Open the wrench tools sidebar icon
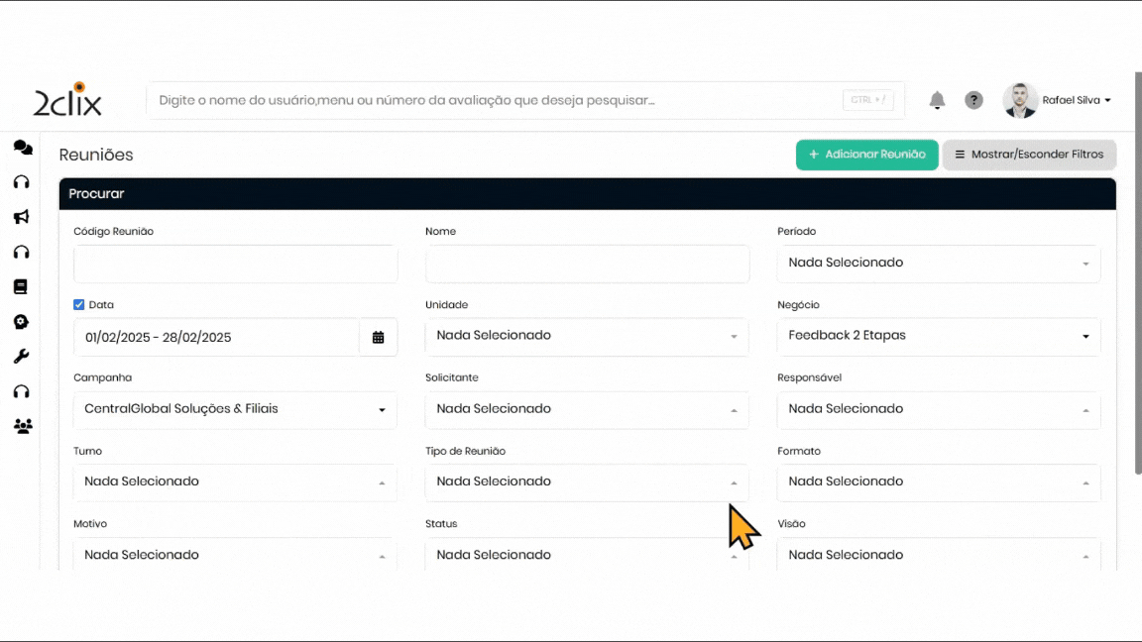Image resolution: width=1142 pixels, height=642 pixels. [x=22, y=357]
